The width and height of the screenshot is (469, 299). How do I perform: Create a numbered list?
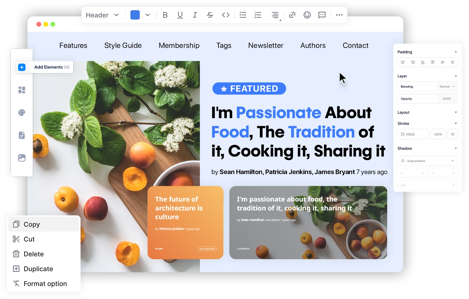pyautogui.click(x=258, y=15)
